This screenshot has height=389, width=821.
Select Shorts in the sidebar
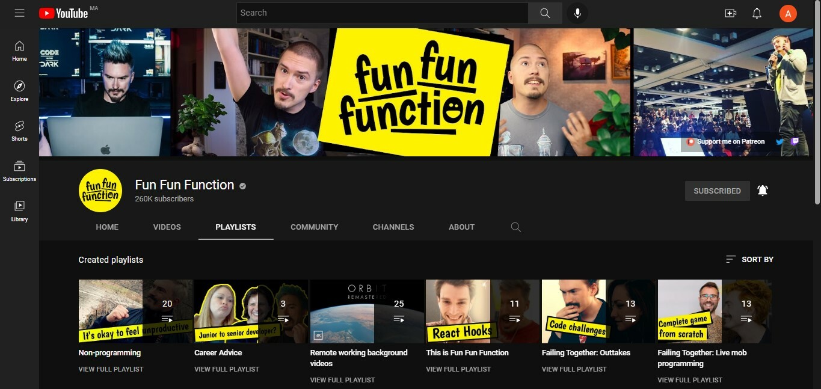coord(19,131)
